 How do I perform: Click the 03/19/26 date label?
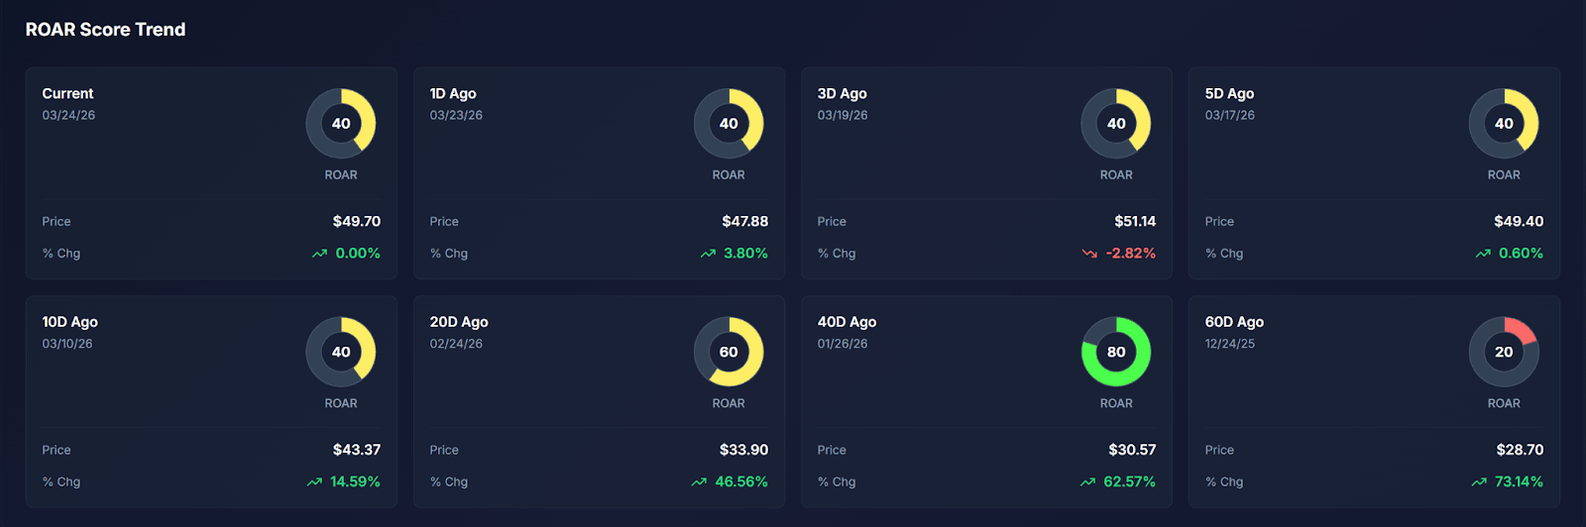[843, 116]
